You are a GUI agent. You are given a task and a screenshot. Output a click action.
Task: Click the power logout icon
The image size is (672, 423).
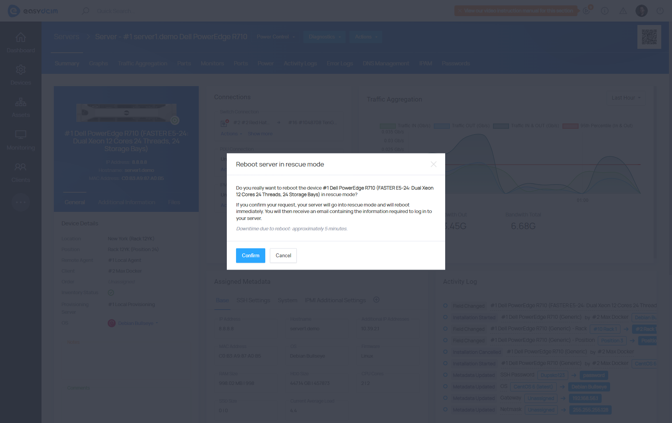[x=660, y=11]
